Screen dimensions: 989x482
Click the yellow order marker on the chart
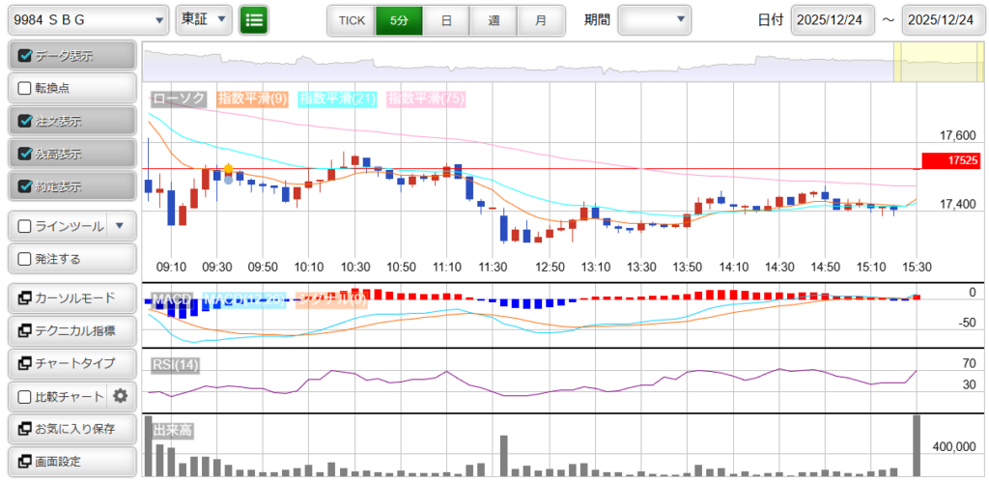228,170
